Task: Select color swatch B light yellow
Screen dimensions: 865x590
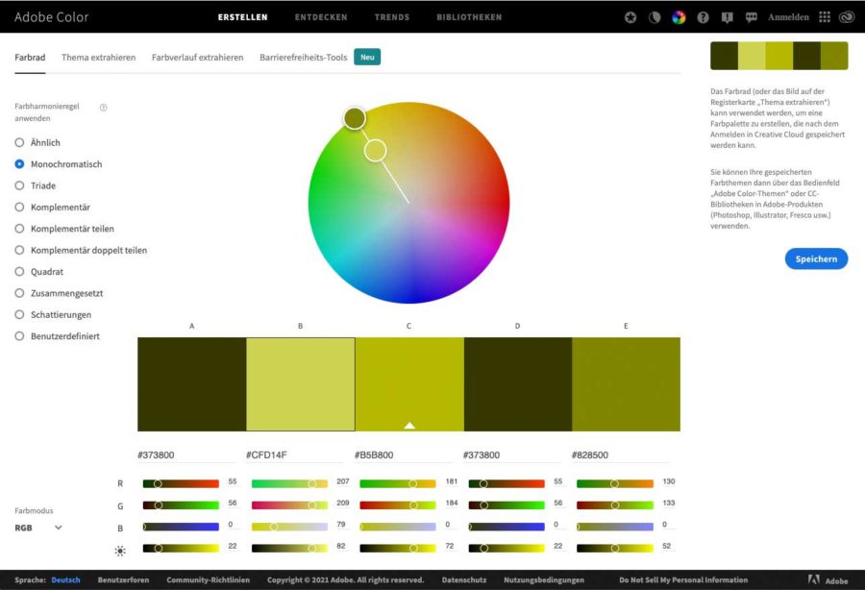Action: click(x=301, y=384)
